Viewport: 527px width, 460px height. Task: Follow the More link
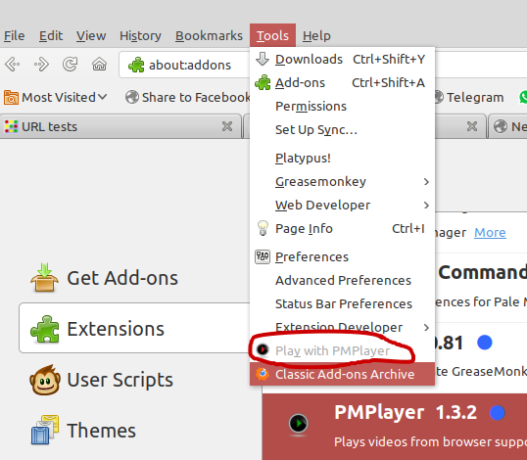[x=490, y=232]
